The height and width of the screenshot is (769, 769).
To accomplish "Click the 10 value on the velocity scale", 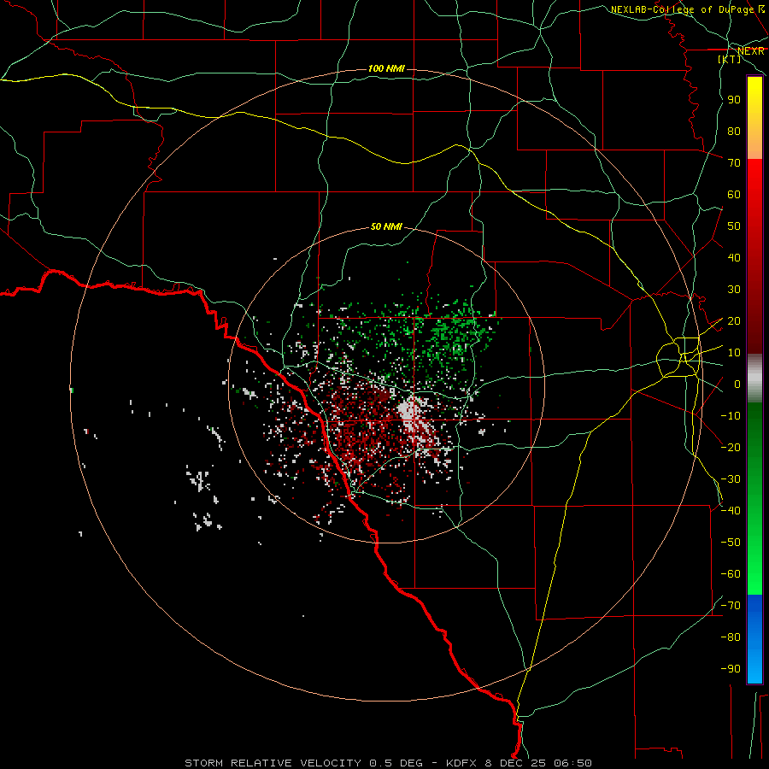I will pyautogui.click(x=734, y=353).
